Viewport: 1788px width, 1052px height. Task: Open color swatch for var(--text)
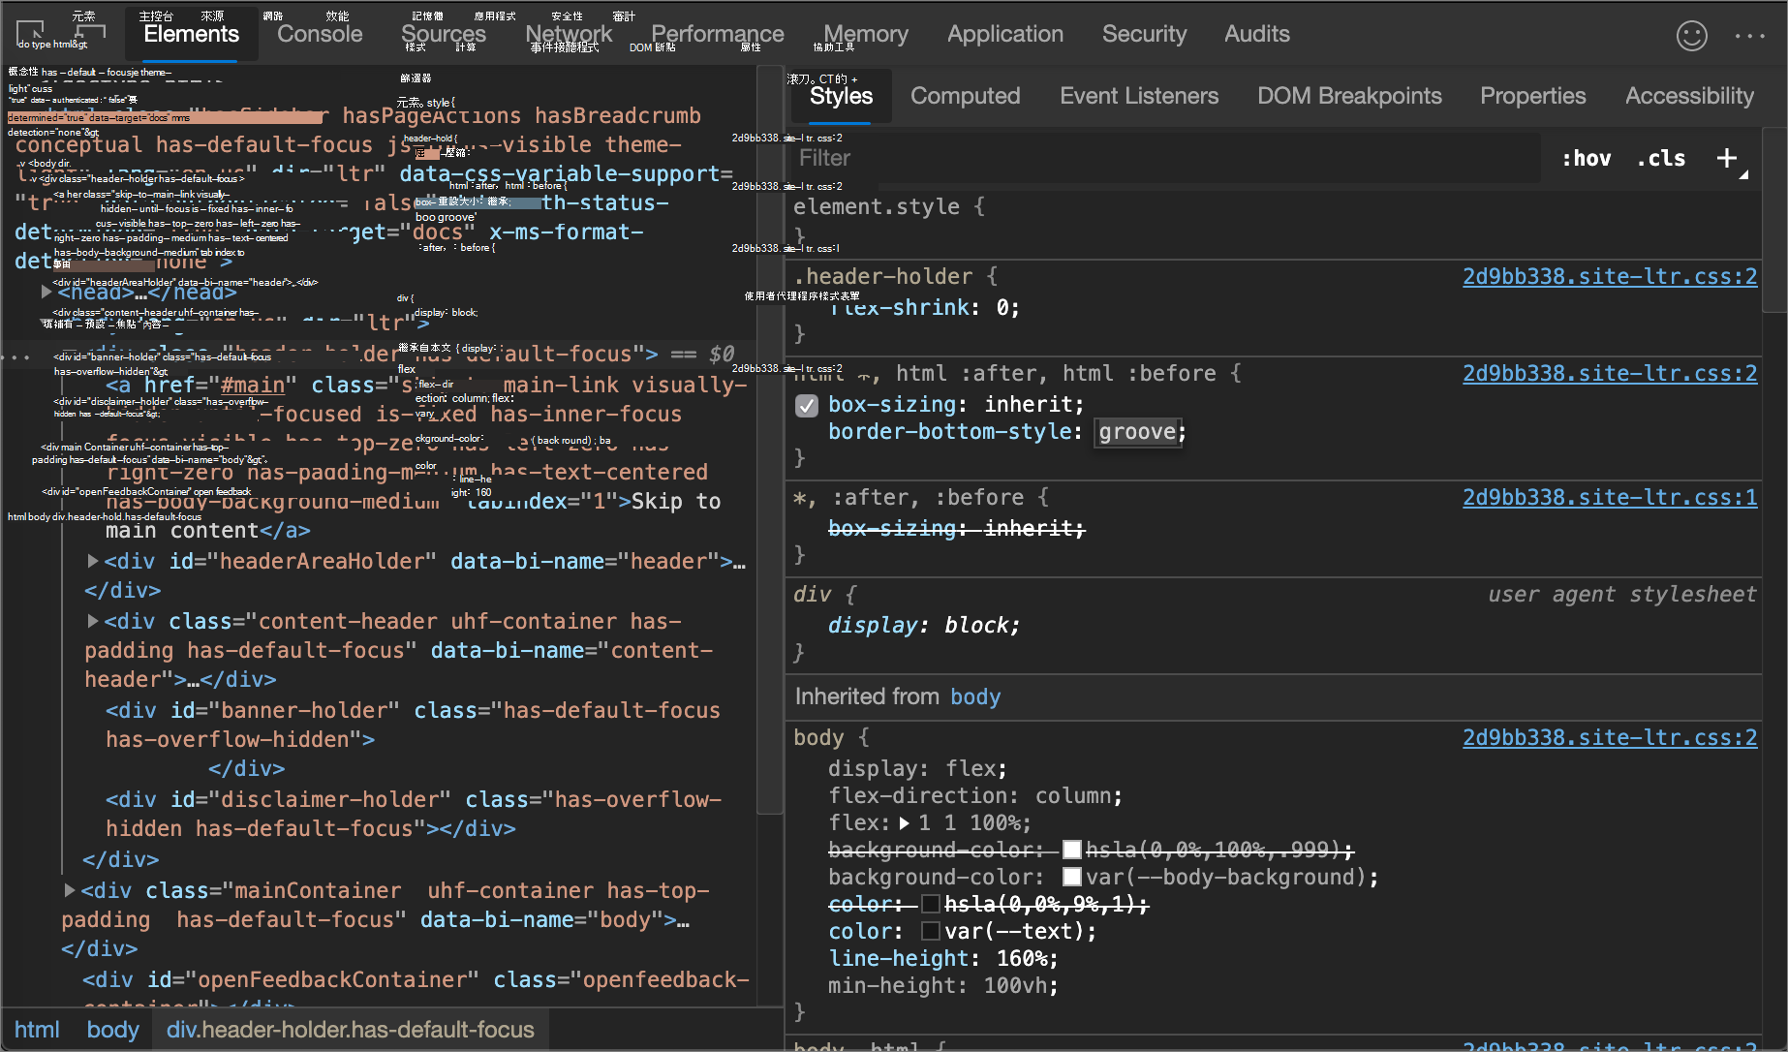[930, 931]
